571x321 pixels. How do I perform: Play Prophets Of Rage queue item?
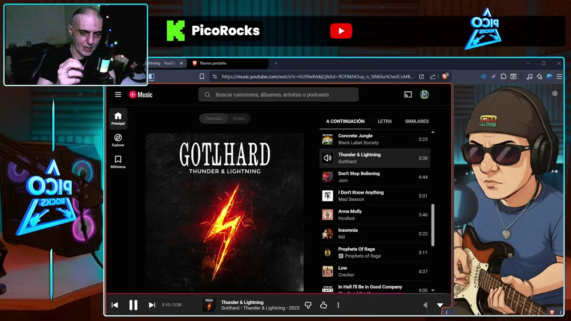[x=375, y=252]
